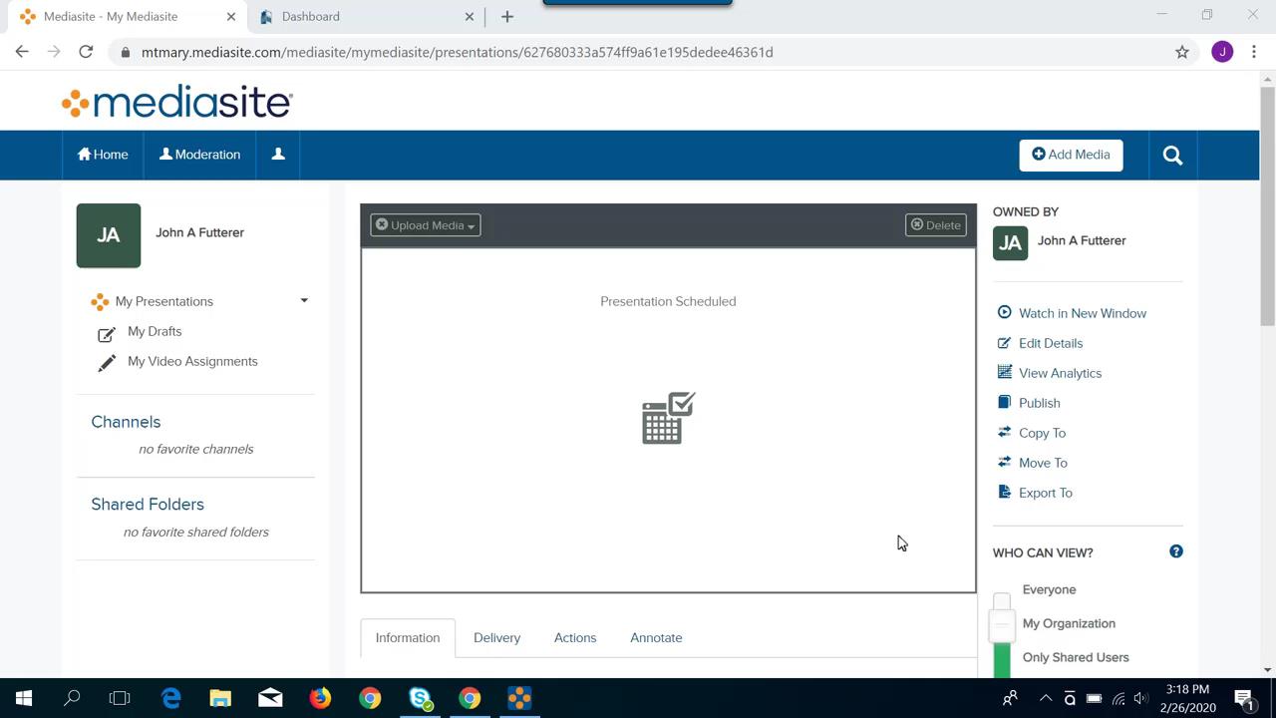Open the Chrome menu with three dots
The height and width of the screenshot is (718, 1276).
click(x=1253, y=52)
